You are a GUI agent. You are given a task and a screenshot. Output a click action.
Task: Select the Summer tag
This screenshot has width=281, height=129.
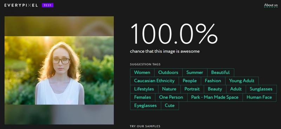point(195,73)
